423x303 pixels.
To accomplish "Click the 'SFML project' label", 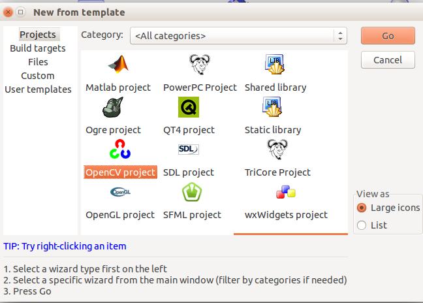I will (x=192, y=215).
